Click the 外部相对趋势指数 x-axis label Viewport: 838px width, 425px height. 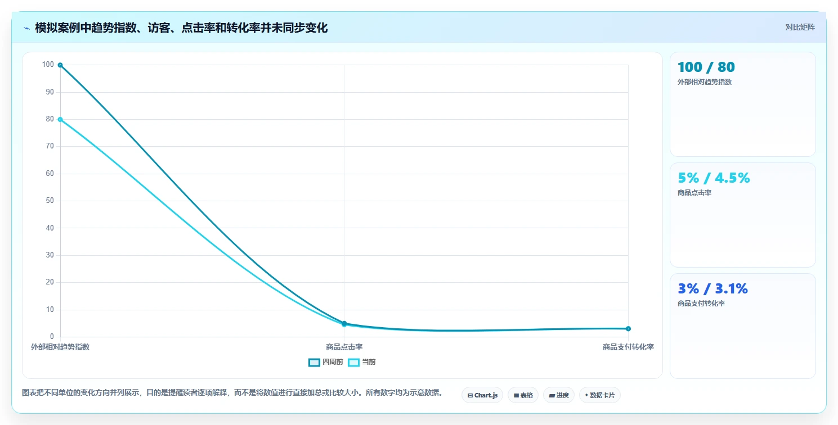[60, 347]
